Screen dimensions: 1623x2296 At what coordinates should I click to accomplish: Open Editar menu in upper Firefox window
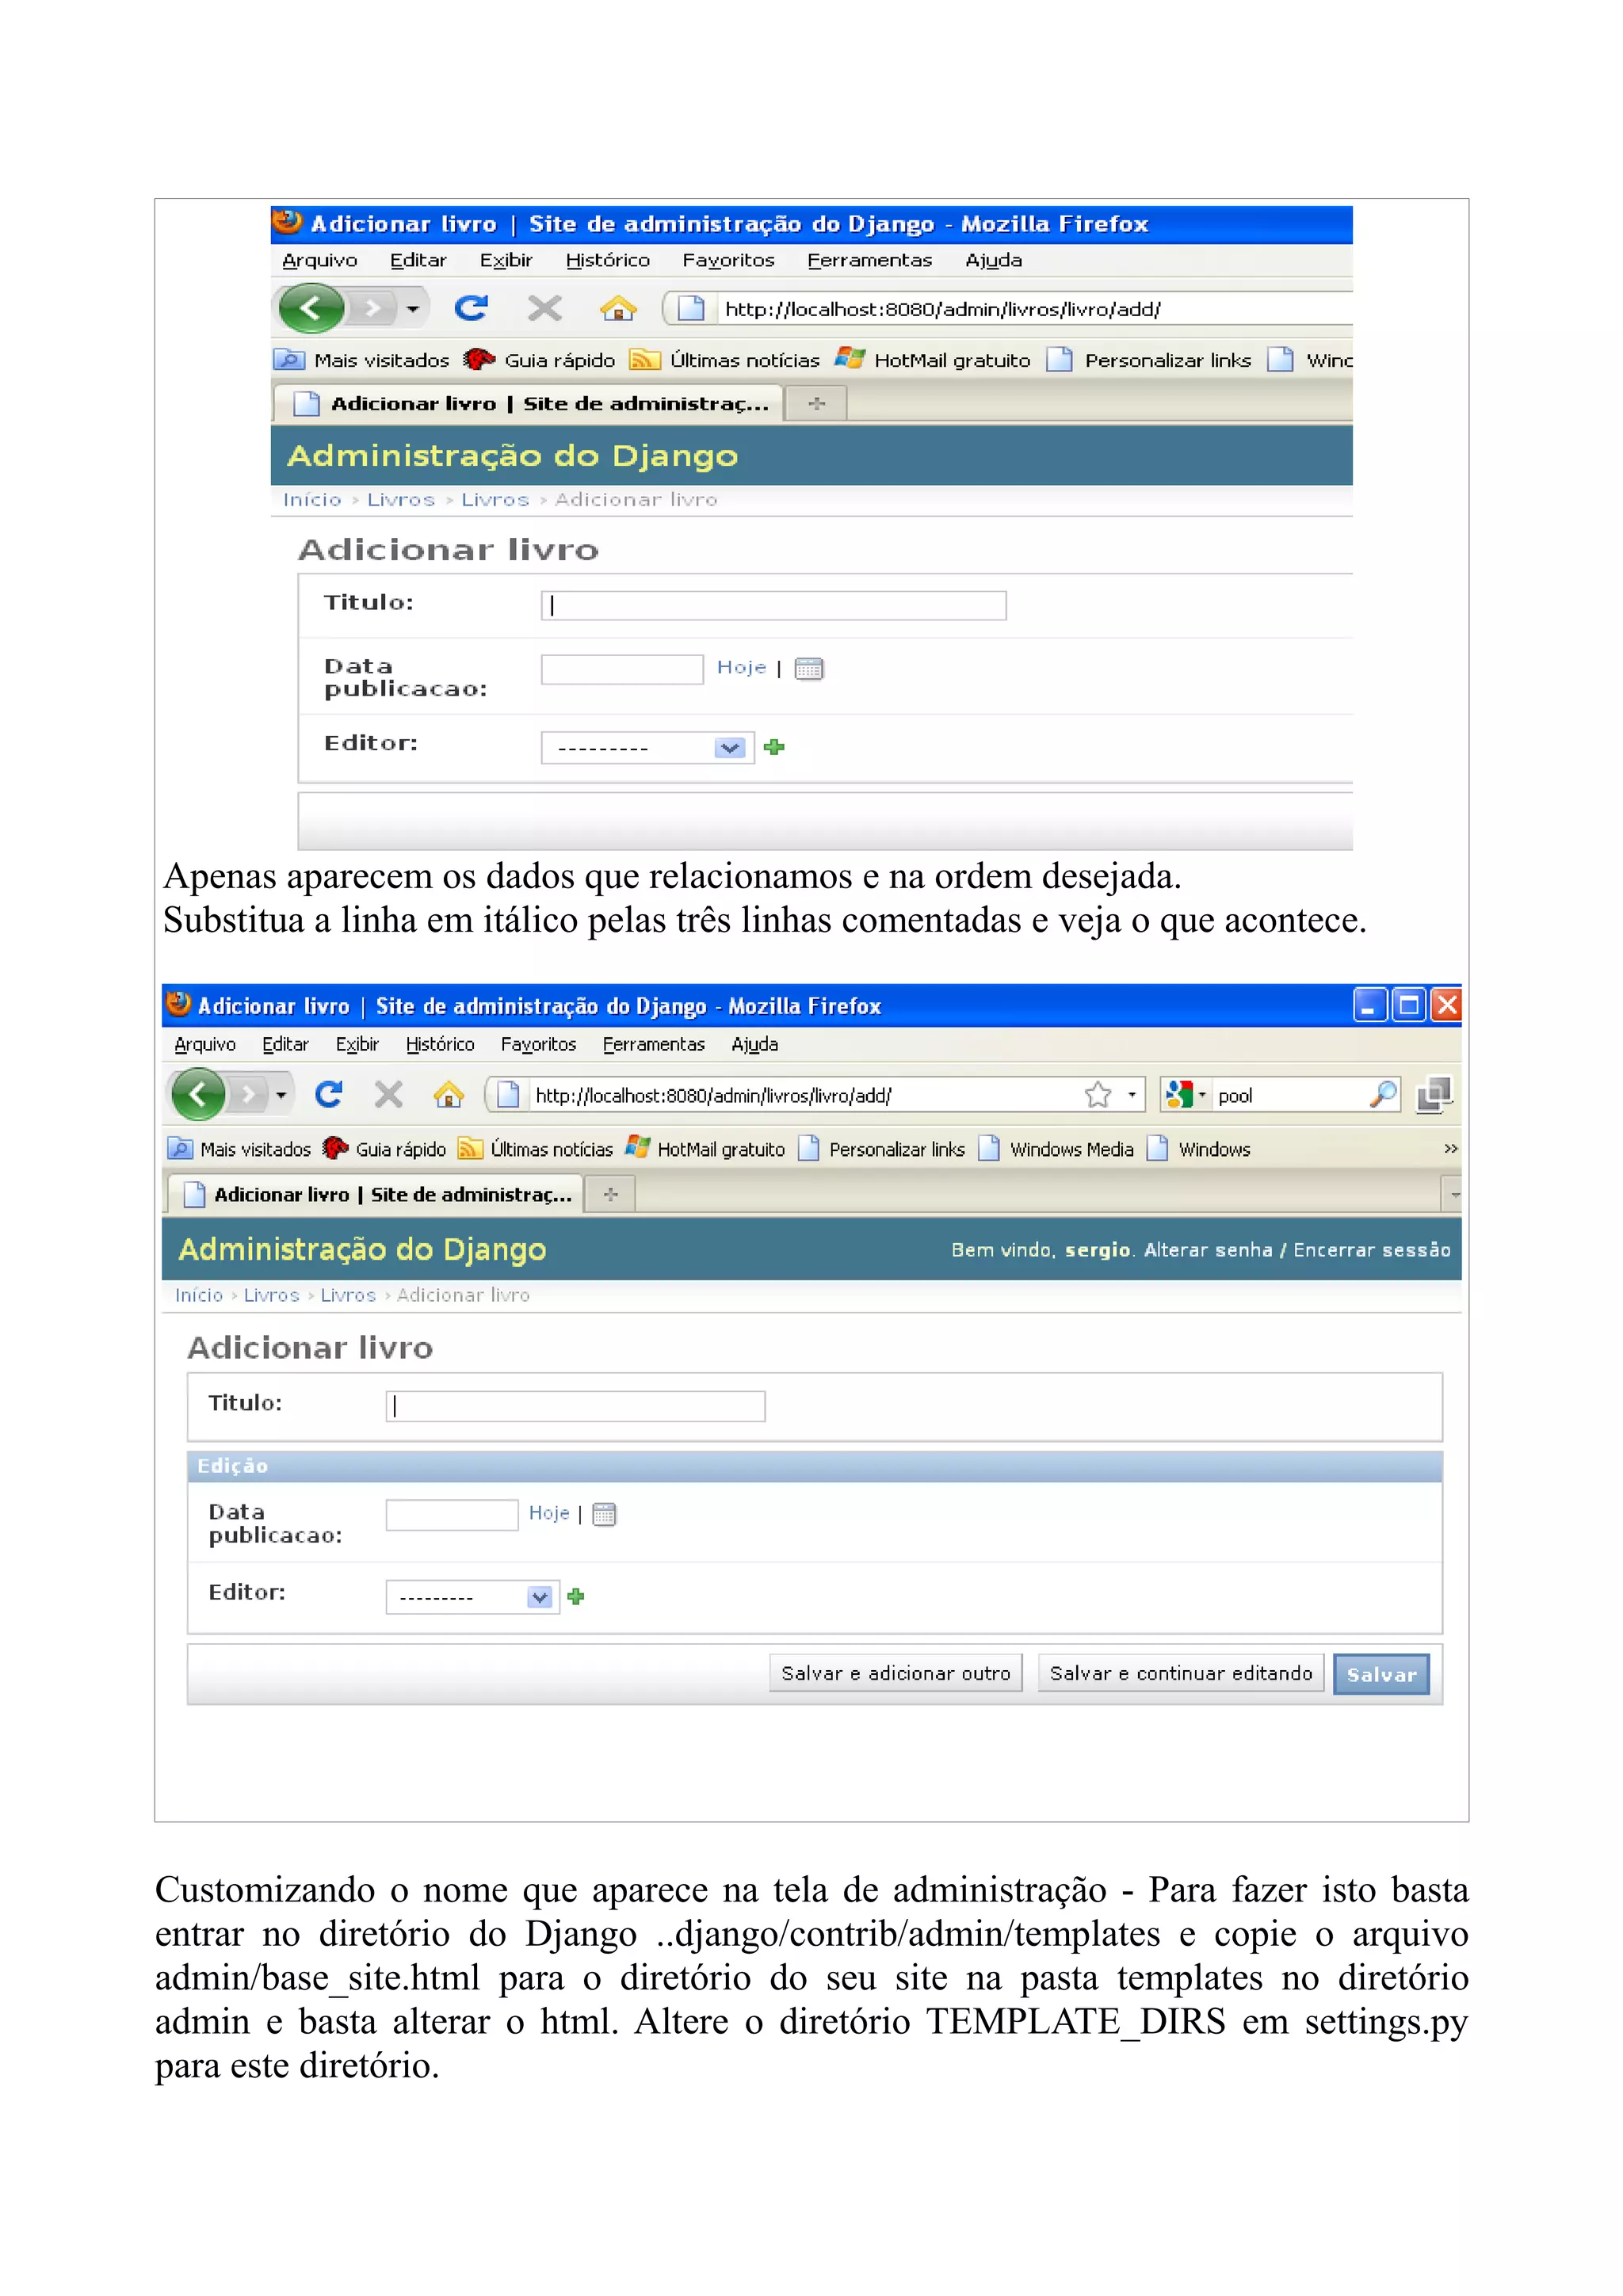click(x=418, y=260)
